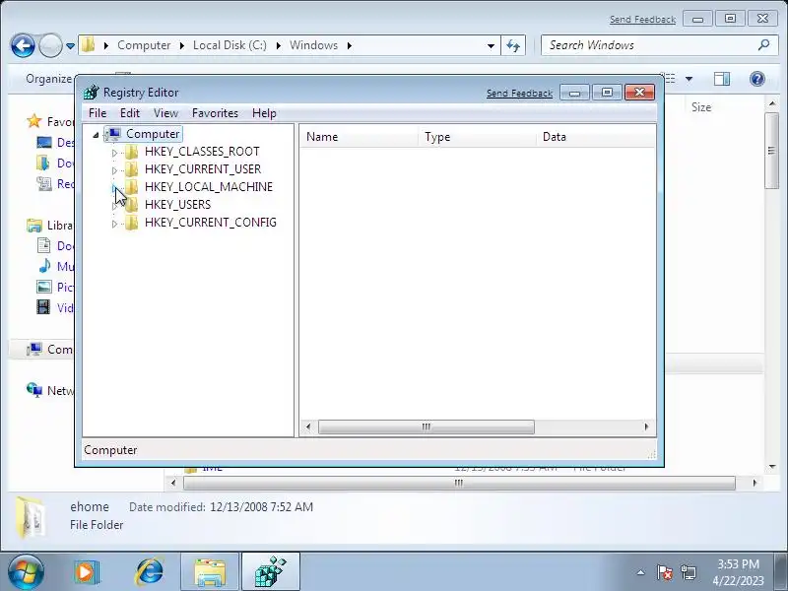This screenshot has width=788, height=591.
Task: Open the Favorites menu in Registry Editor
Action: pyautogui.click(x=215, y=113)
